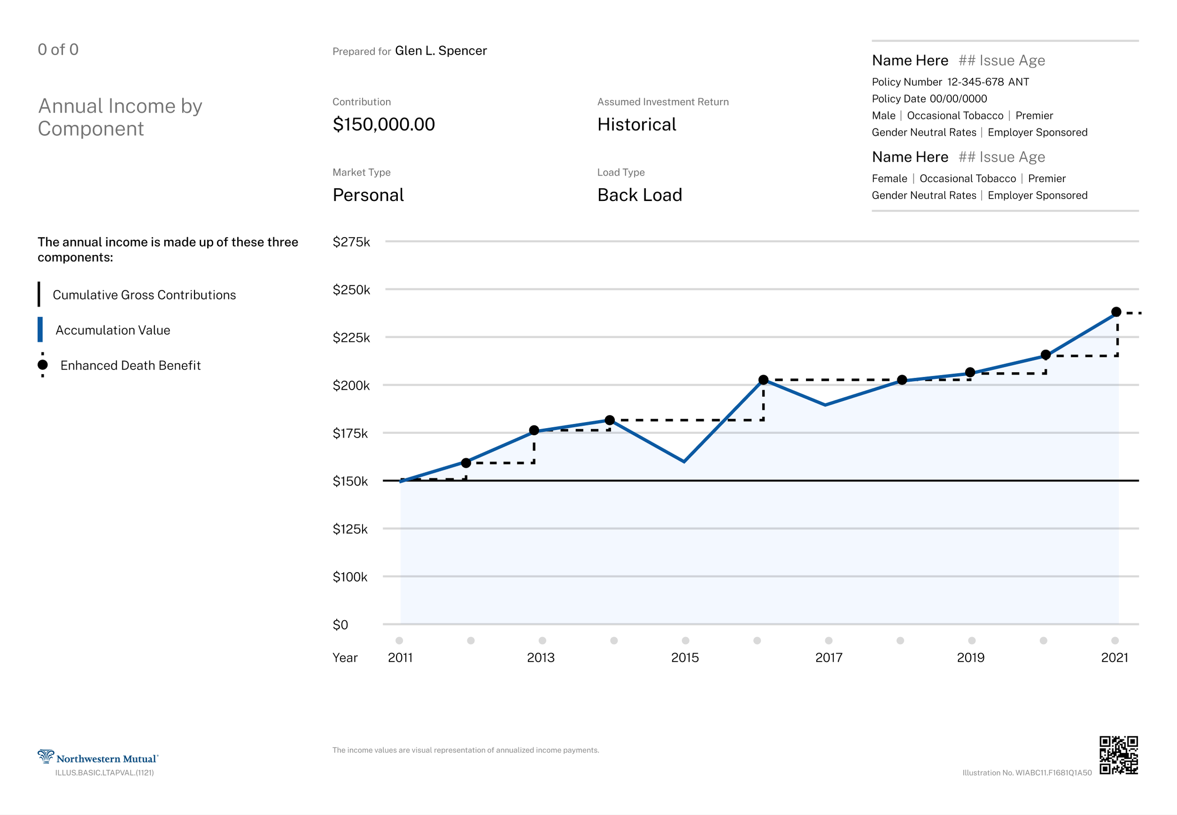
Task: Click the '2013' year label
Action: coord(541,657)
